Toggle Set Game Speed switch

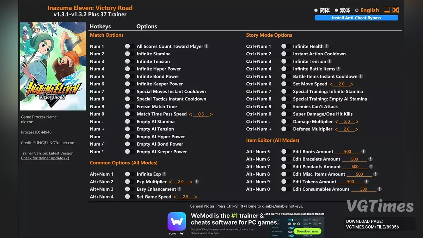click(129, 197)
